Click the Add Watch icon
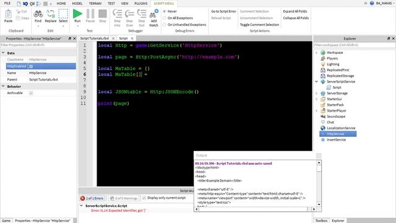 153,14
